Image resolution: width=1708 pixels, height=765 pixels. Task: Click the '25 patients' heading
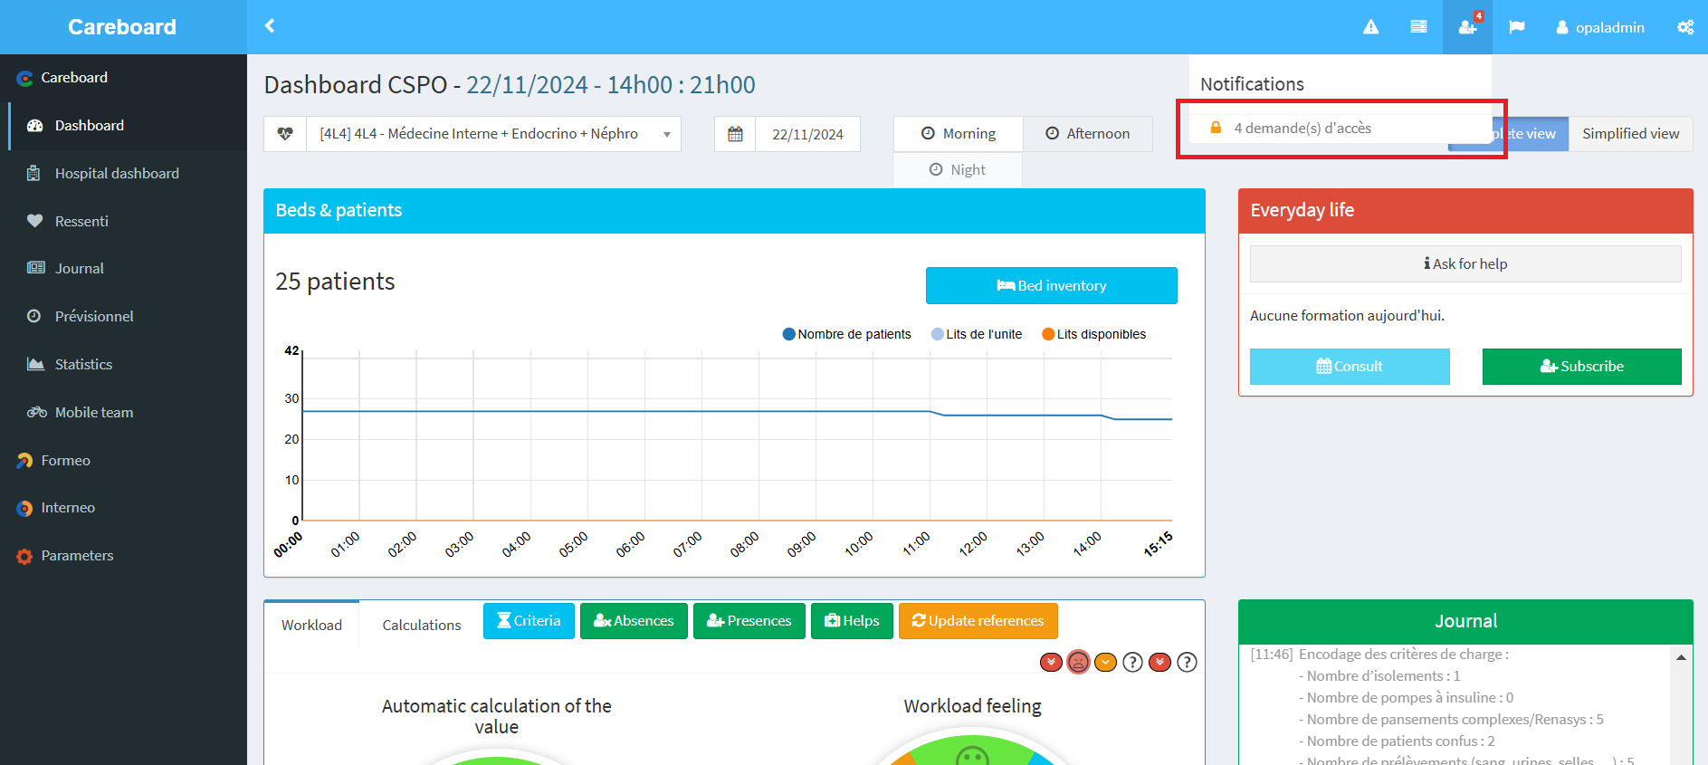click(x=335, y=282)
